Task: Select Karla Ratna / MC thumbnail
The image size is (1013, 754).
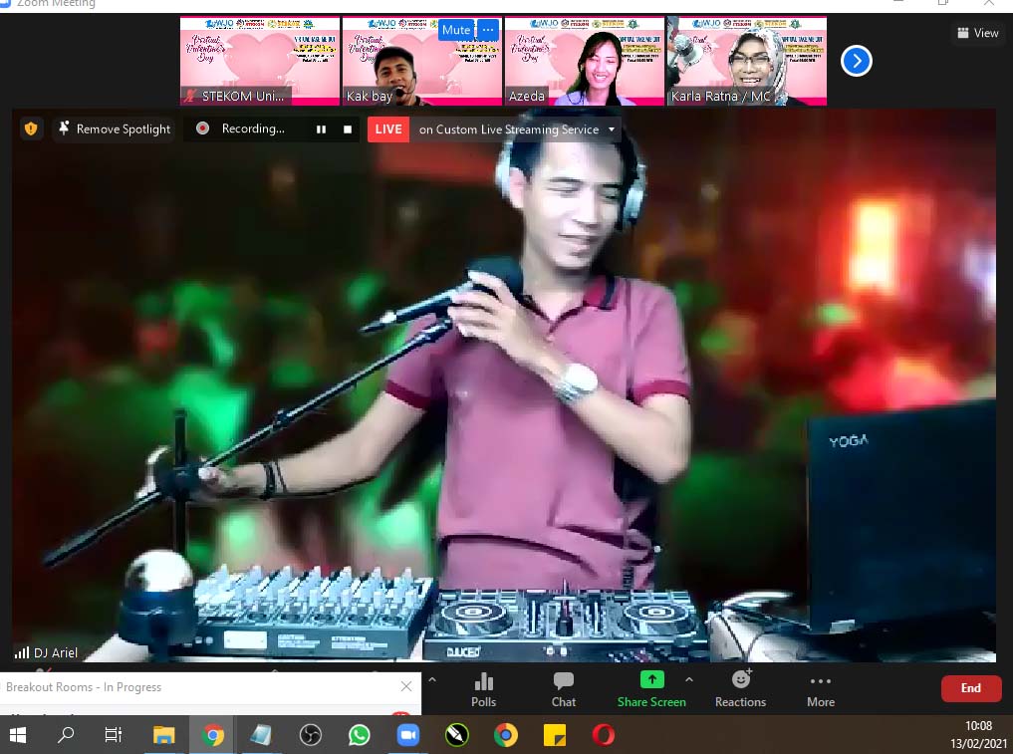Action: pos(746,61)
